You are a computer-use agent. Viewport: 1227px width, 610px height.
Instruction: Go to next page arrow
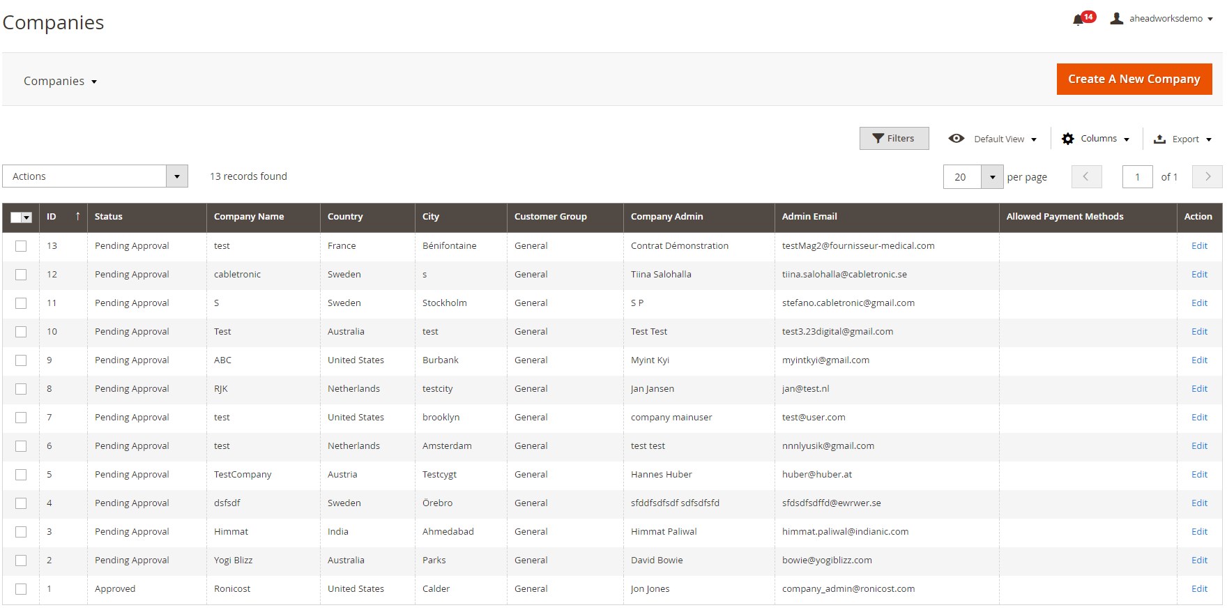(x=1207, y=177)
